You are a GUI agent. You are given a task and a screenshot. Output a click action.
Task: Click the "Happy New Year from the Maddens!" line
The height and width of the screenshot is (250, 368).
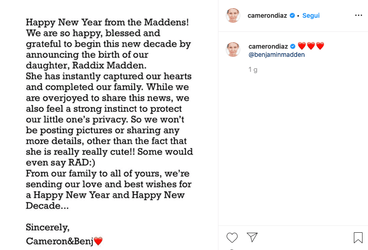(x=108, y=22)
